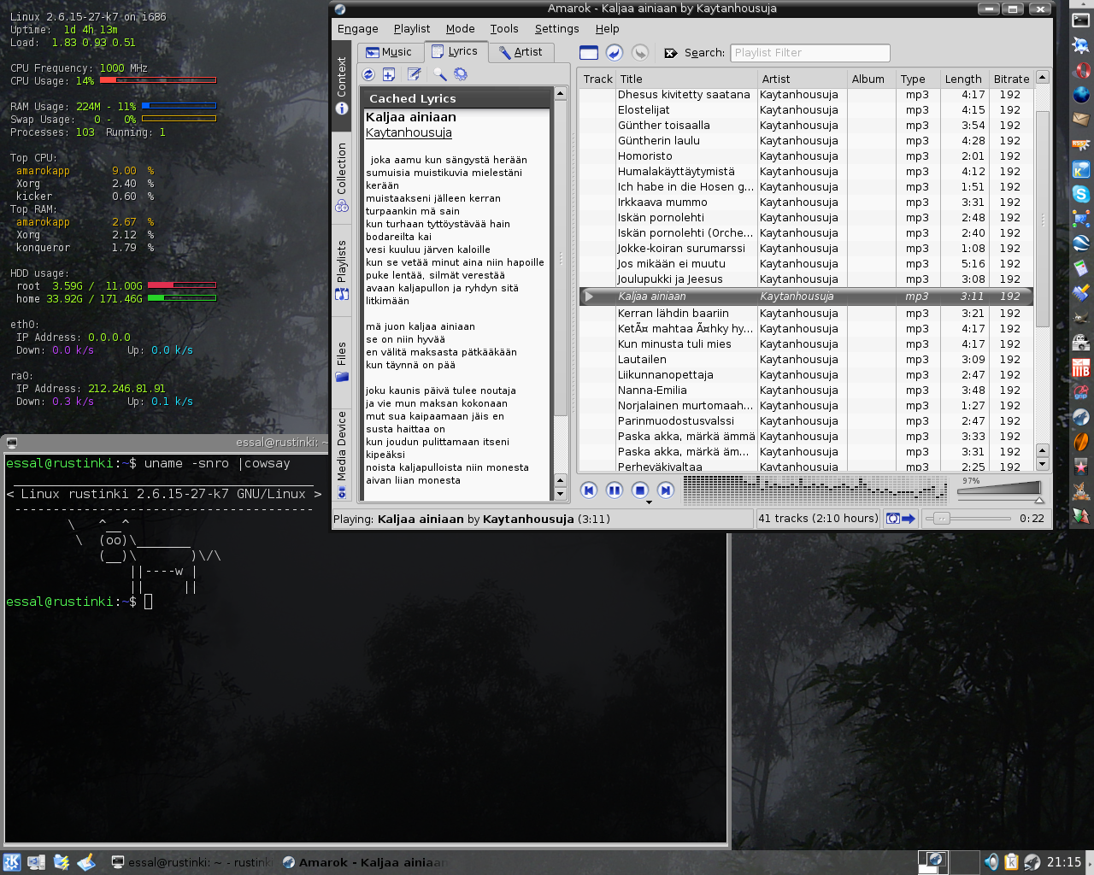Open the Playlist menu
The width and height of the screenshot is (1094, 875).
click(412, 29)
